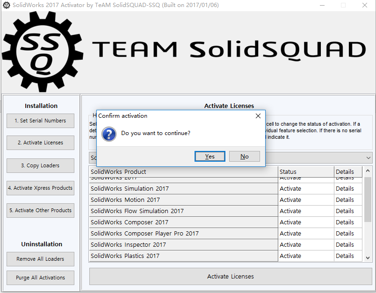Screen dimensions: 376x293
Task: Open Details for SolidWorks Simulation 2017
Action: point(348,189)
